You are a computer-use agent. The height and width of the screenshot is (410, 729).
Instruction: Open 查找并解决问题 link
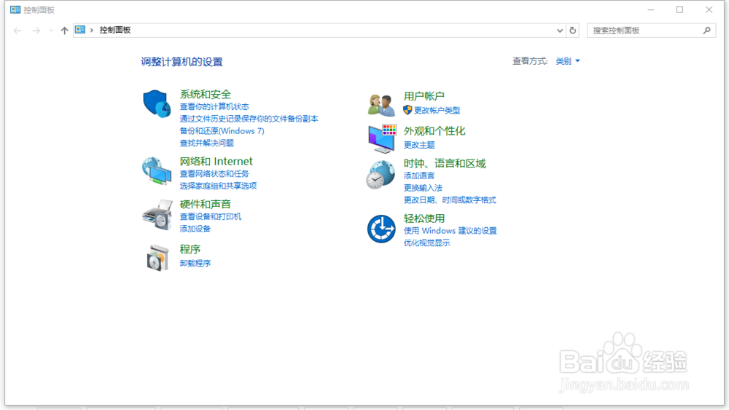click(x=207, y=143)
